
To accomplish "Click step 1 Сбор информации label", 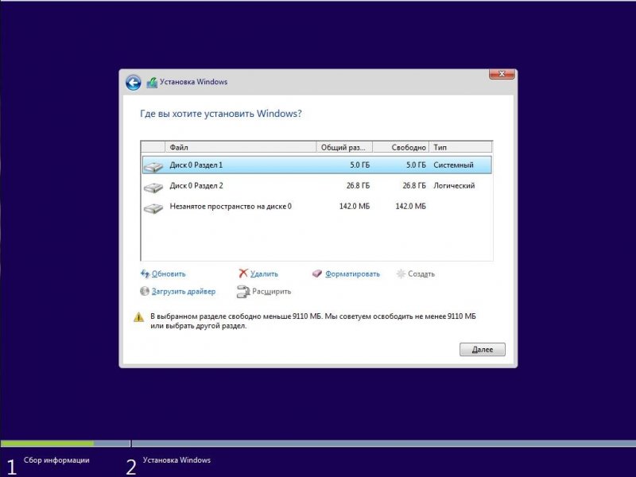I will [56, 460].
